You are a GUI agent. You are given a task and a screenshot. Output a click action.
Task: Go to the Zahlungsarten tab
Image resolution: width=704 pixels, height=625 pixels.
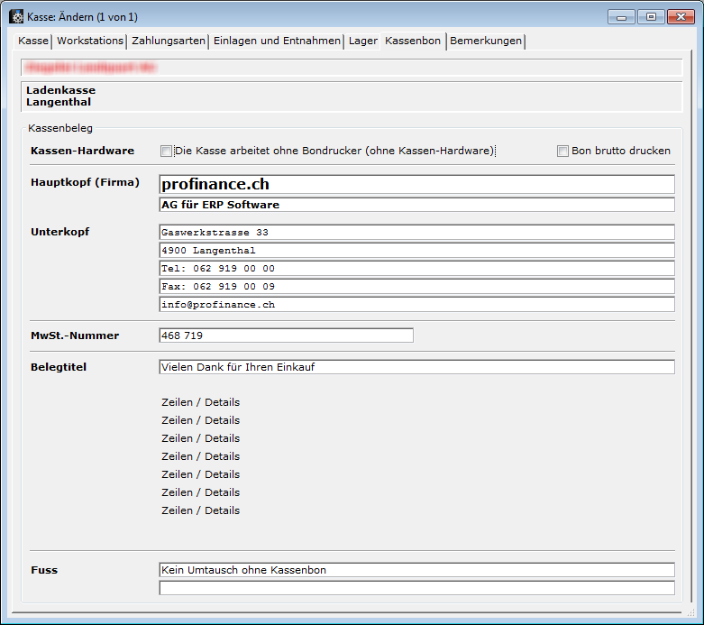[169, 41]
